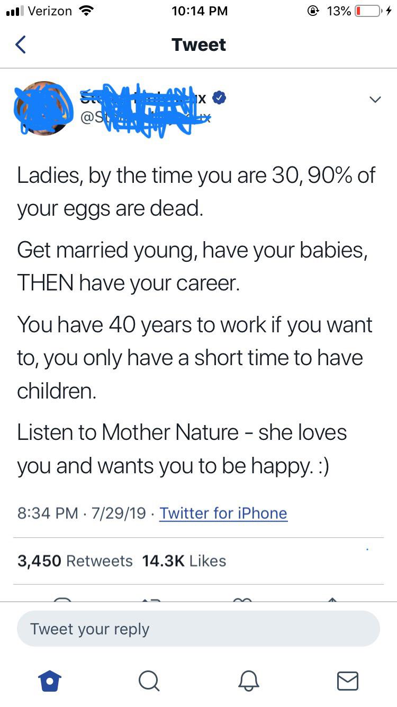This screenshot has width=397, height=707.
Task: Open the Search magnifier tab
Action: point(149,681)
